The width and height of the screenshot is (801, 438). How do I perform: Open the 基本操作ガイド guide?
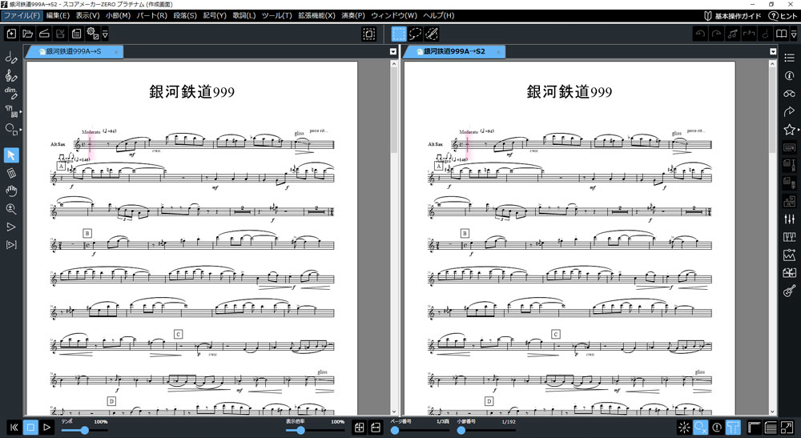click(732, 16)
